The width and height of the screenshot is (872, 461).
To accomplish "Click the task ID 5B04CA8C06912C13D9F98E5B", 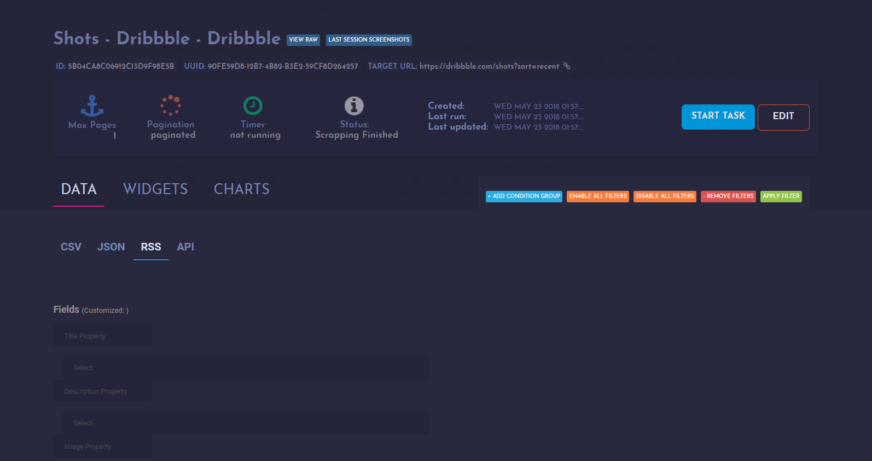I will pos(121,66).
